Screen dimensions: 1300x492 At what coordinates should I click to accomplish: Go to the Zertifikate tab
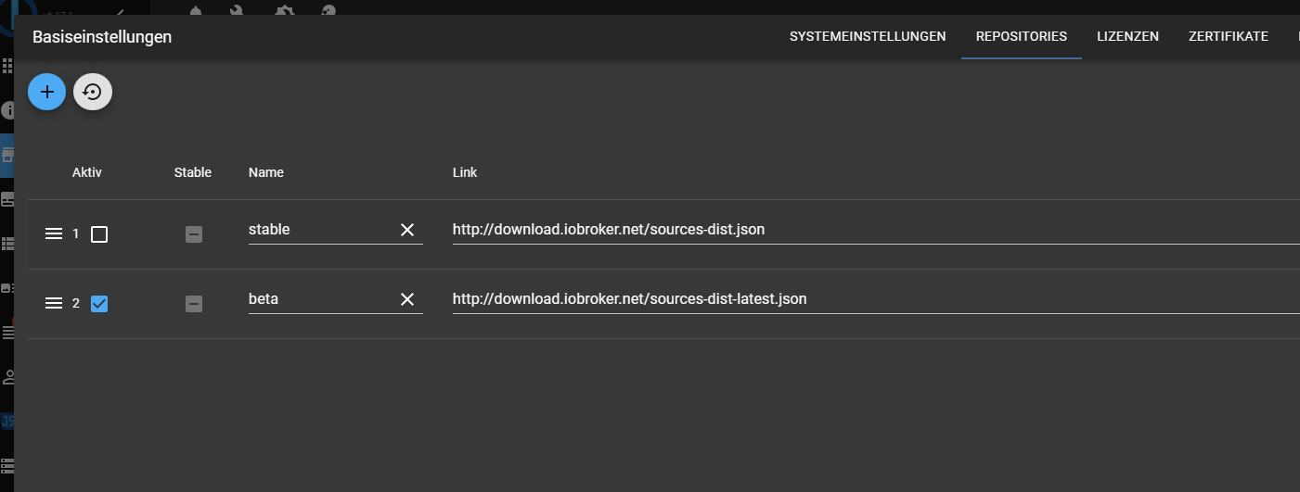click(1228, 37)
